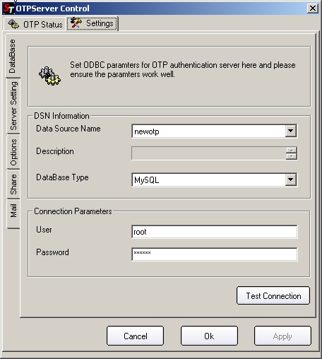Click the Description down spinner arrow
The width and height of the screenshot is (322, 359).
click(x=292, y=156)
